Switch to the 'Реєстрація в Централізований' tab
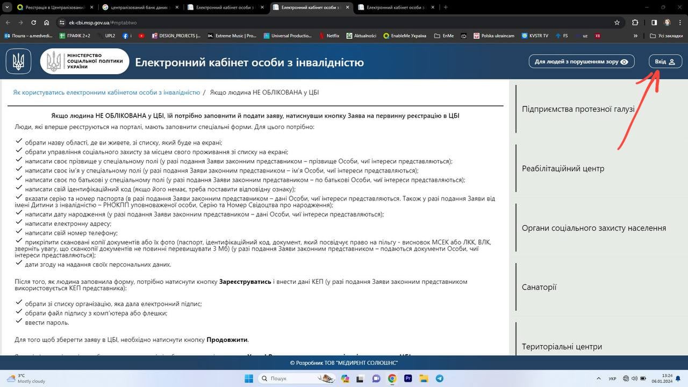 click(51, 8)
